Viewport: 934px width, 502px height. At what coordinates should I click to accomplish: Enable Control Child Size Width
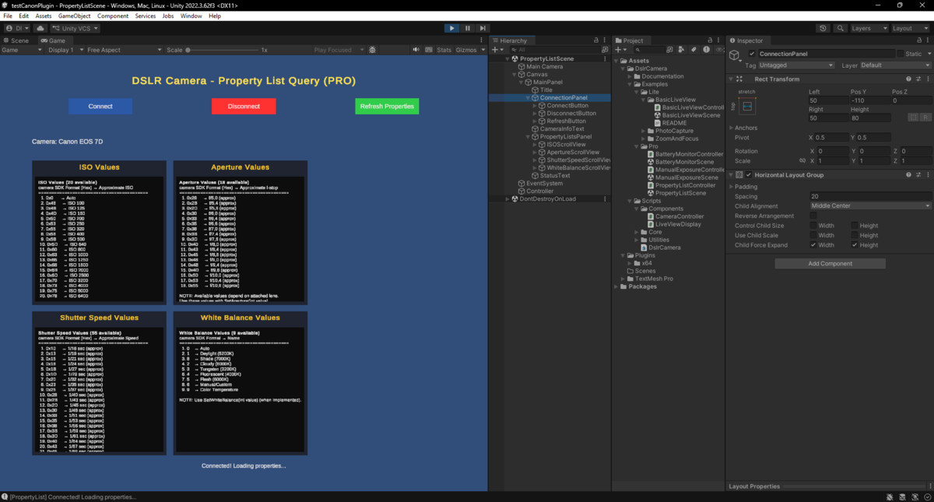(813, 226)
